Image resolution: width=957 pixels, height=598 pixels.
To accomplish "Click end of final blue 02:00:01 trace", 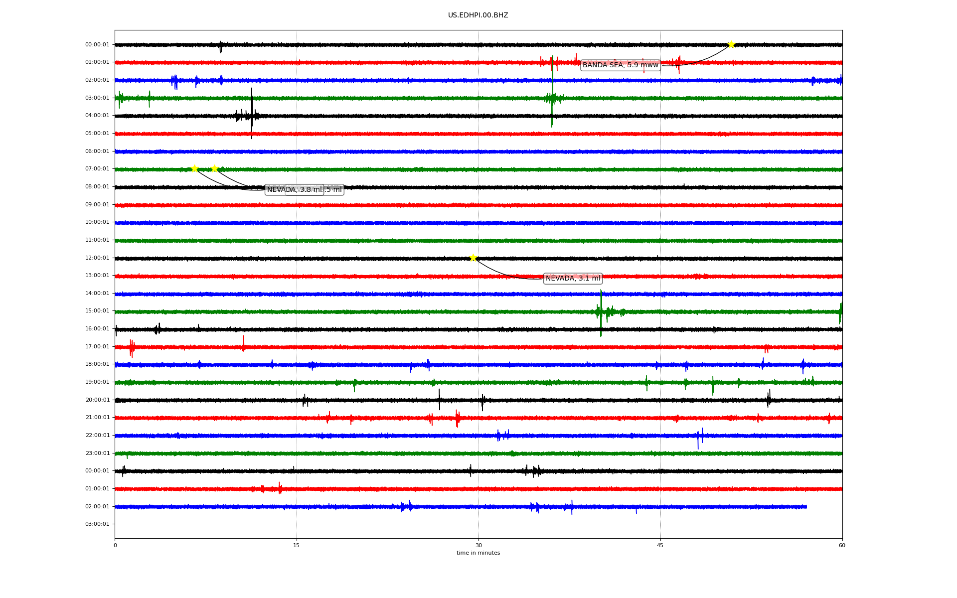I will tap(805, 507).
